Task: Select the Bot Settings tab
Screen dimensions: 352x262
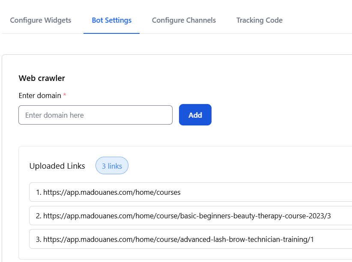Action: pos(112,20)
